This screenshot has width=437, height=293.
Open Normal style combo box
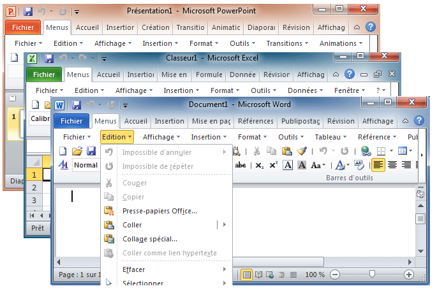[86, 165]
